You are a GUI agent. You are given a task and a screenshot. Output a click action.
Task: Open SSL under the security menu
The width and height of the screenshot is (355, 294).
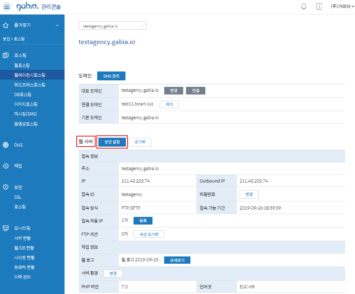(x=18, y=197)
